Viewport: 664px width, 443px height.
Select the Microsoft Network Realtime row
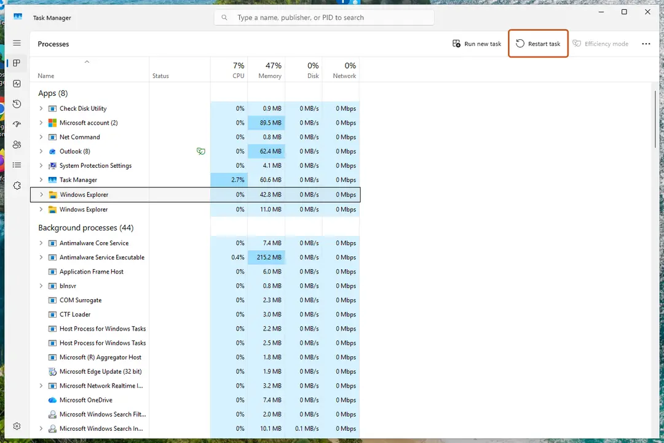point(195,386)
